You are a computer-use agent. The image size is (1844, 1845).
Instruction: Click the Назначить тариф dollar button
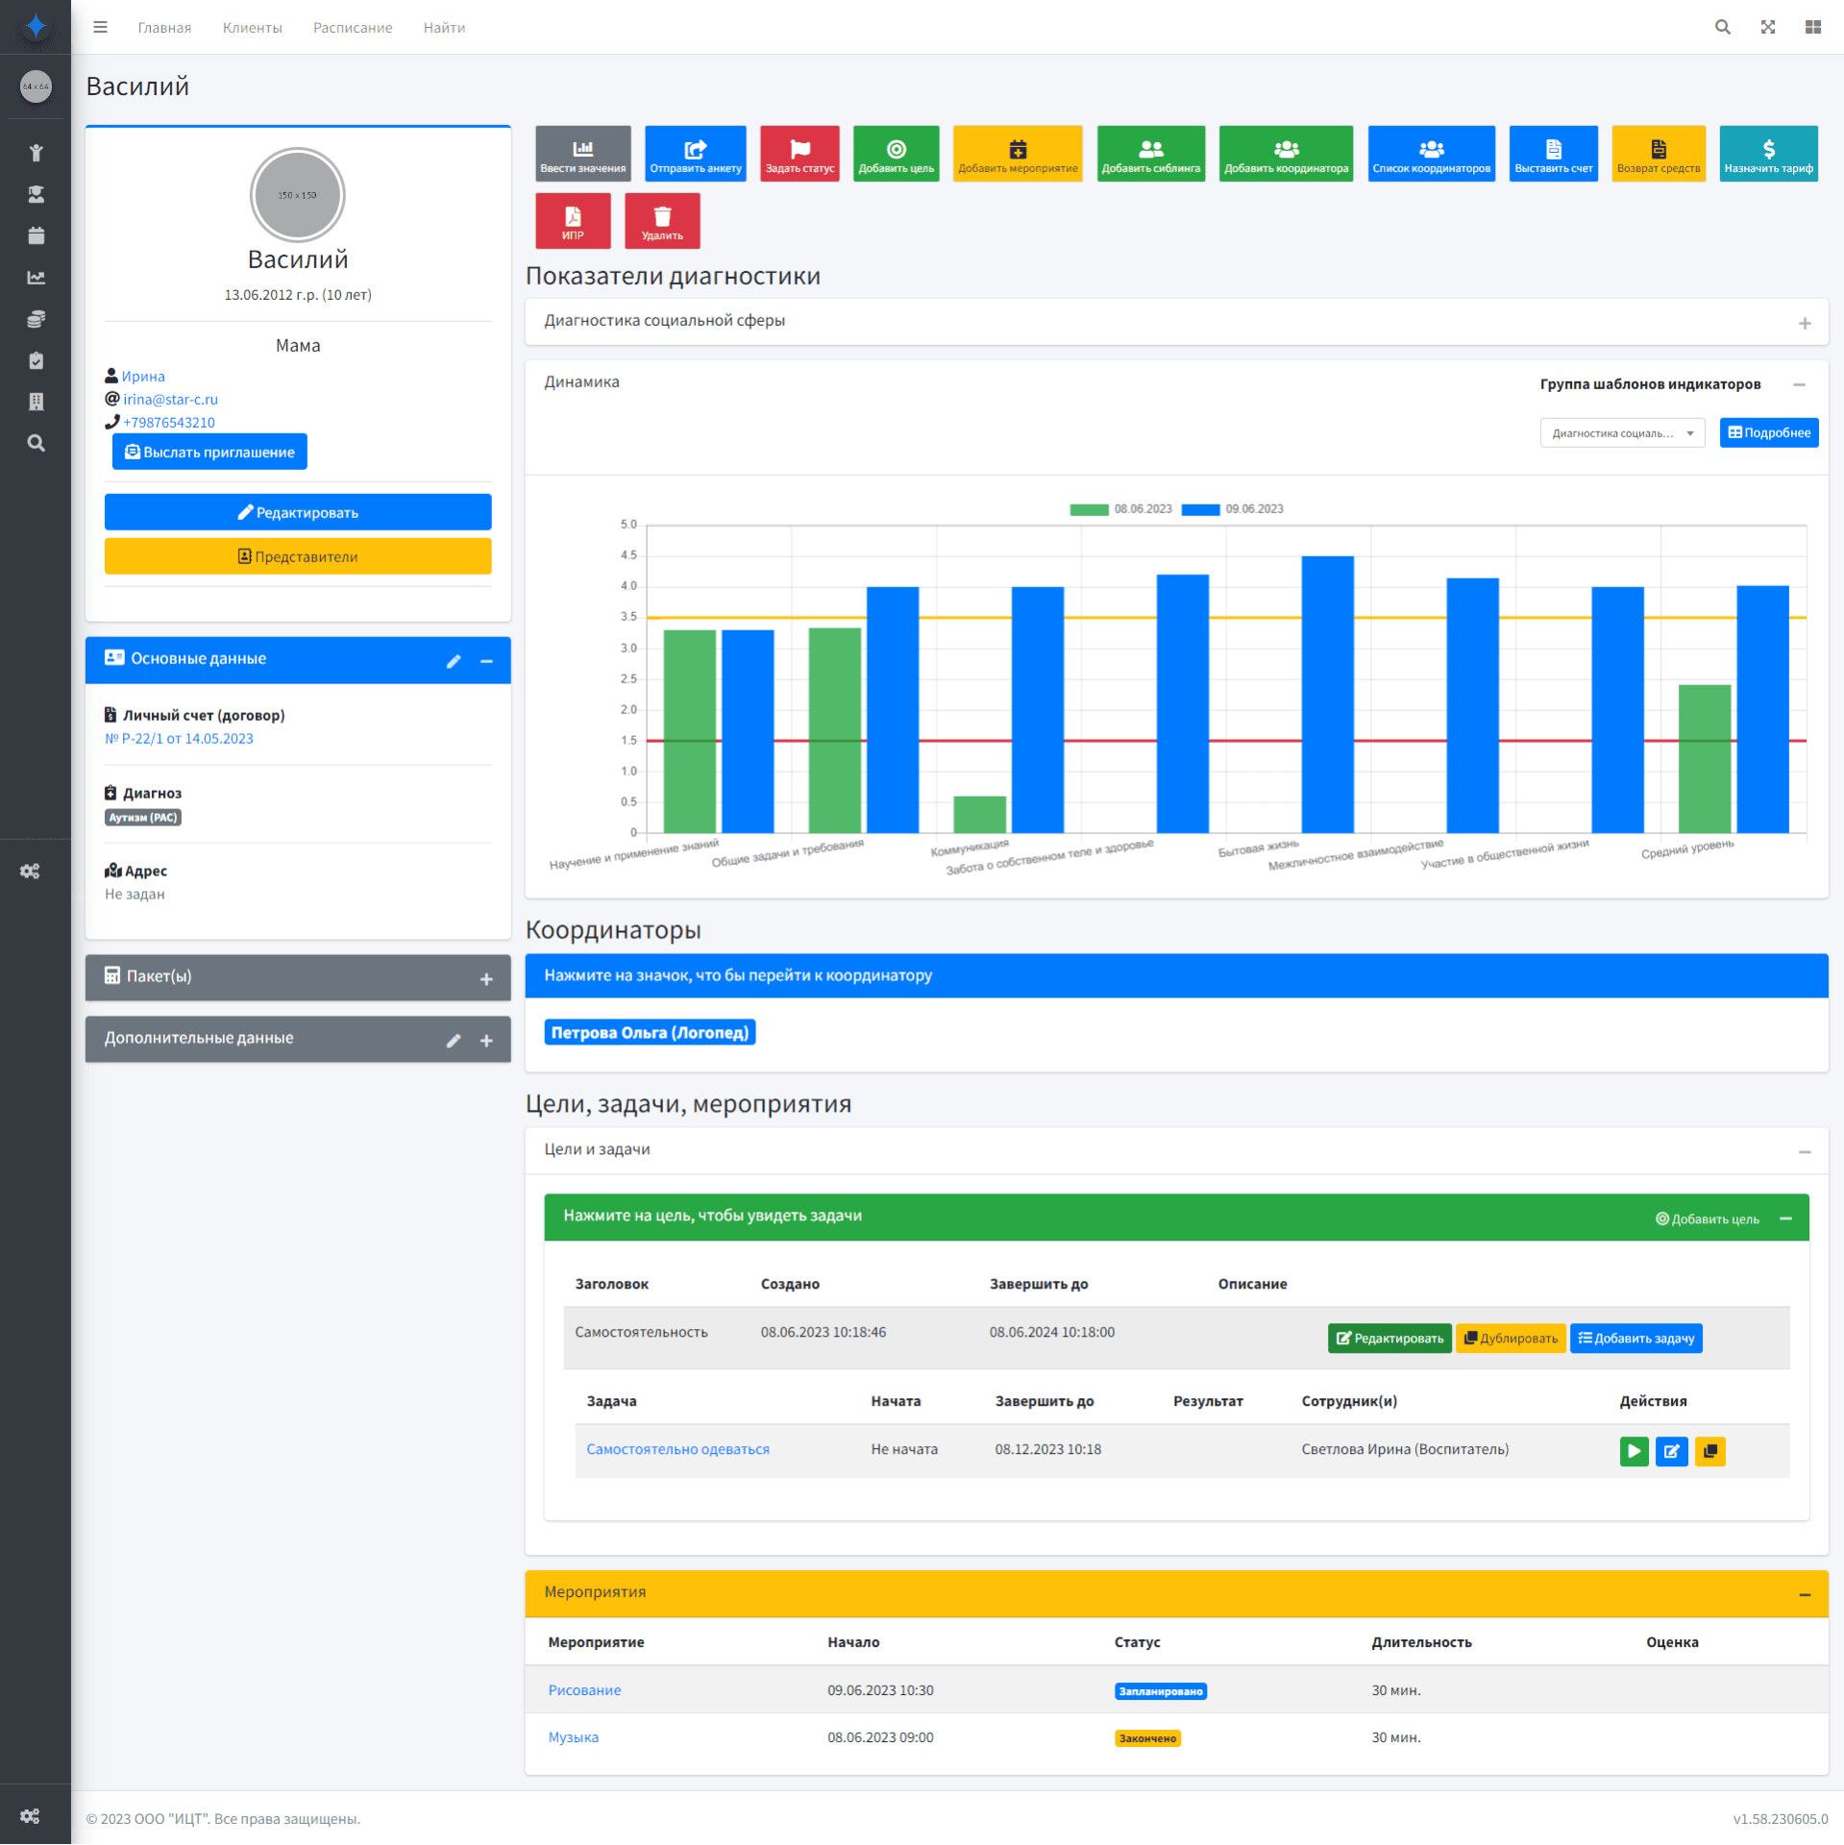click(x=1767, y=154)
